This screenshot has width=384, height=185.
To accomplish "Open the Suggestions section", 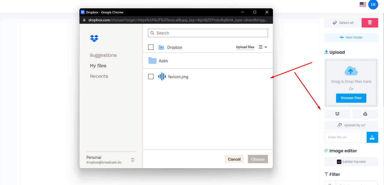I will click(x=103, y=55).
